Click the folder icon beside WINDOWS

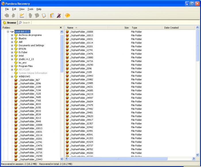[x=16, y=77]
